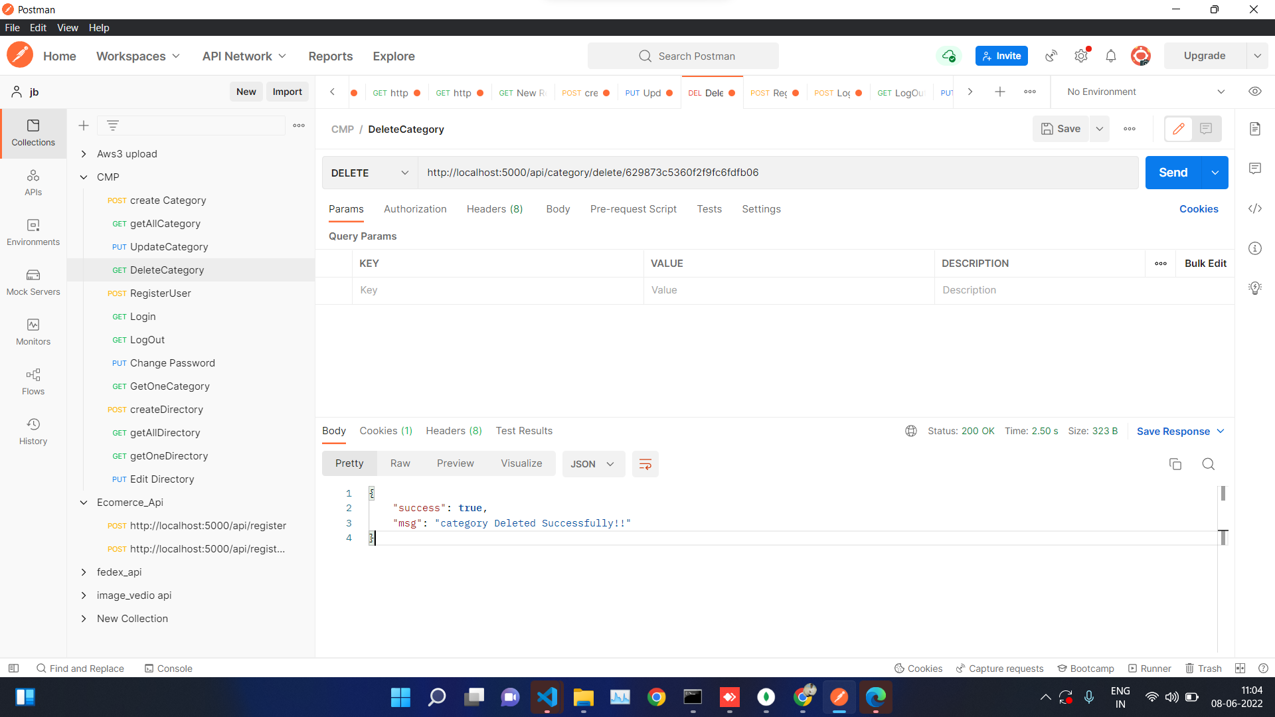
Task: Click the filter collections icon
Action: [x=113, y=125]
